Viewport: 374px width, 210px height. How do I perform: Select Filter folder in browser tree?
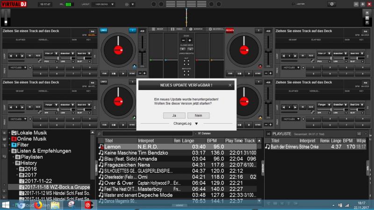point(22,145)
